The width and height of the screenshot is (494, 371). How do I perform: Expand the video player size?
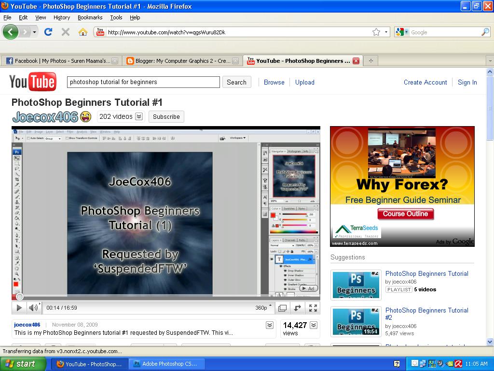[282, 308]
